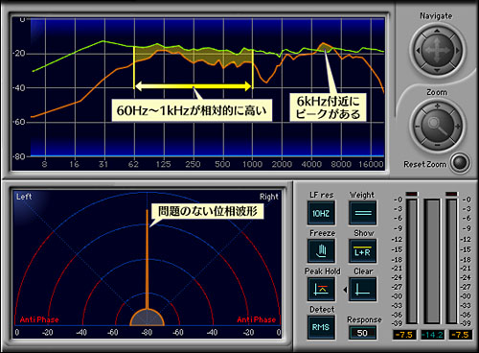Click the orange phase needle in goniometer
The image size is (479, 353).
click(x=147, y=259)
